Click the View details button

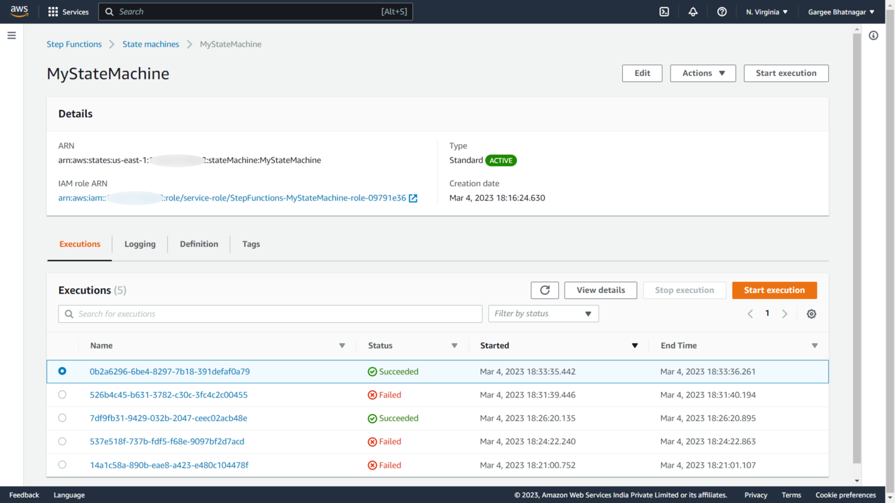(601, 290)
